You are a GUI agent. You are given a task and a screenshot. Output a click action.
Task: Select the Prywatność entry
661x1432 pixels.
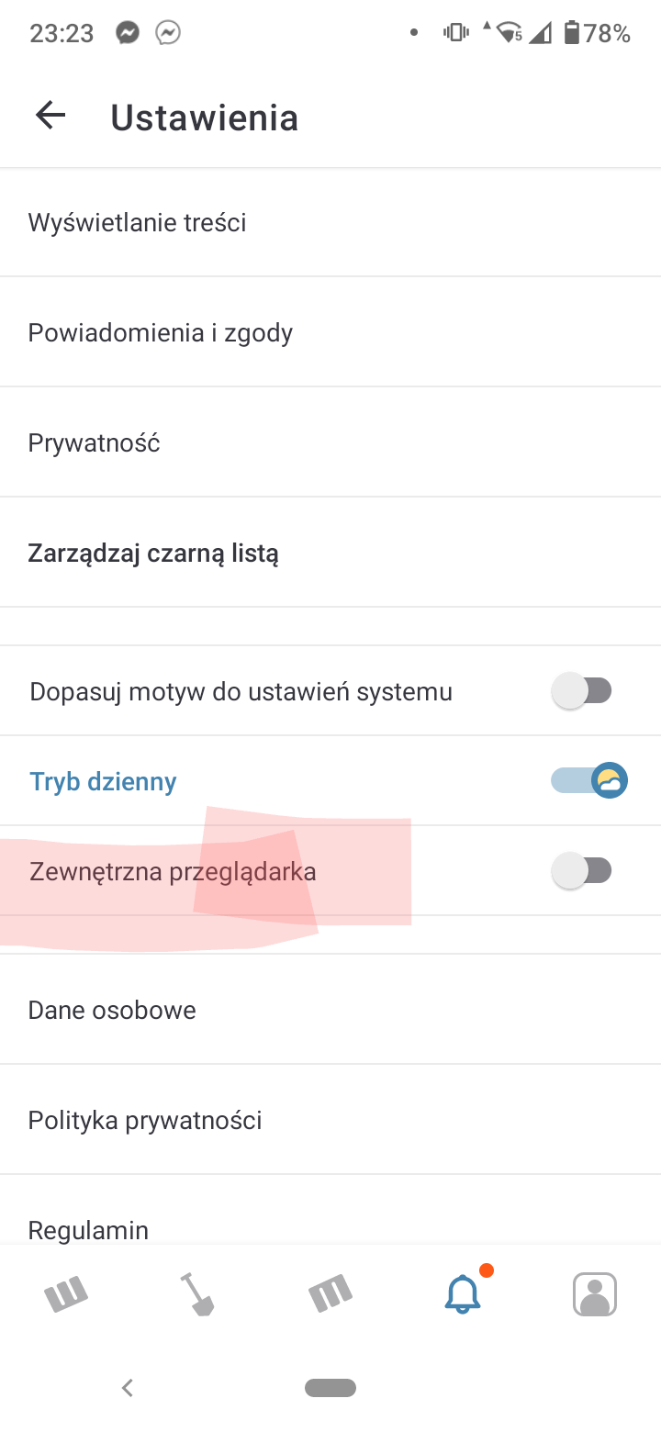[95, 443]
